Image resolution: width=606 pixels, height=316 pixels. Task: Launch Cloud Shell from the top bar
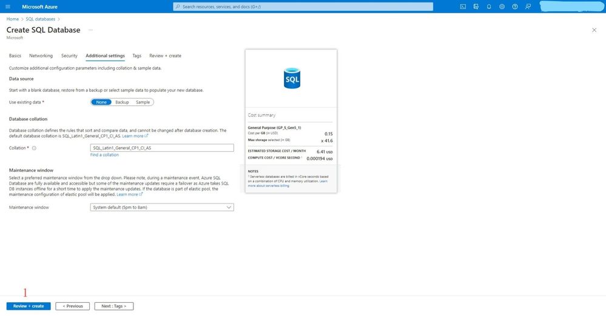(x=463, y=7)
